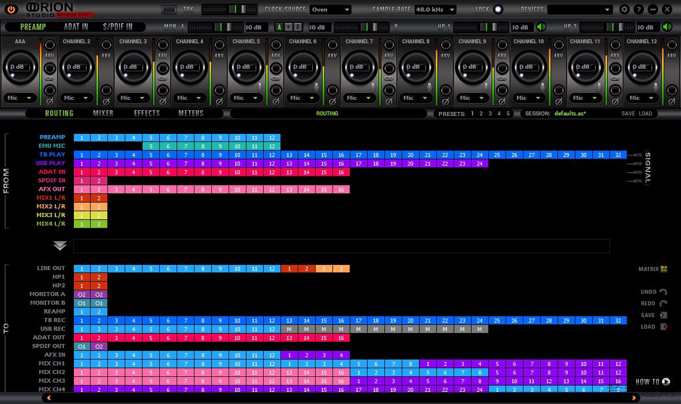Toggle the TBK talkback button

pos(169,10)
